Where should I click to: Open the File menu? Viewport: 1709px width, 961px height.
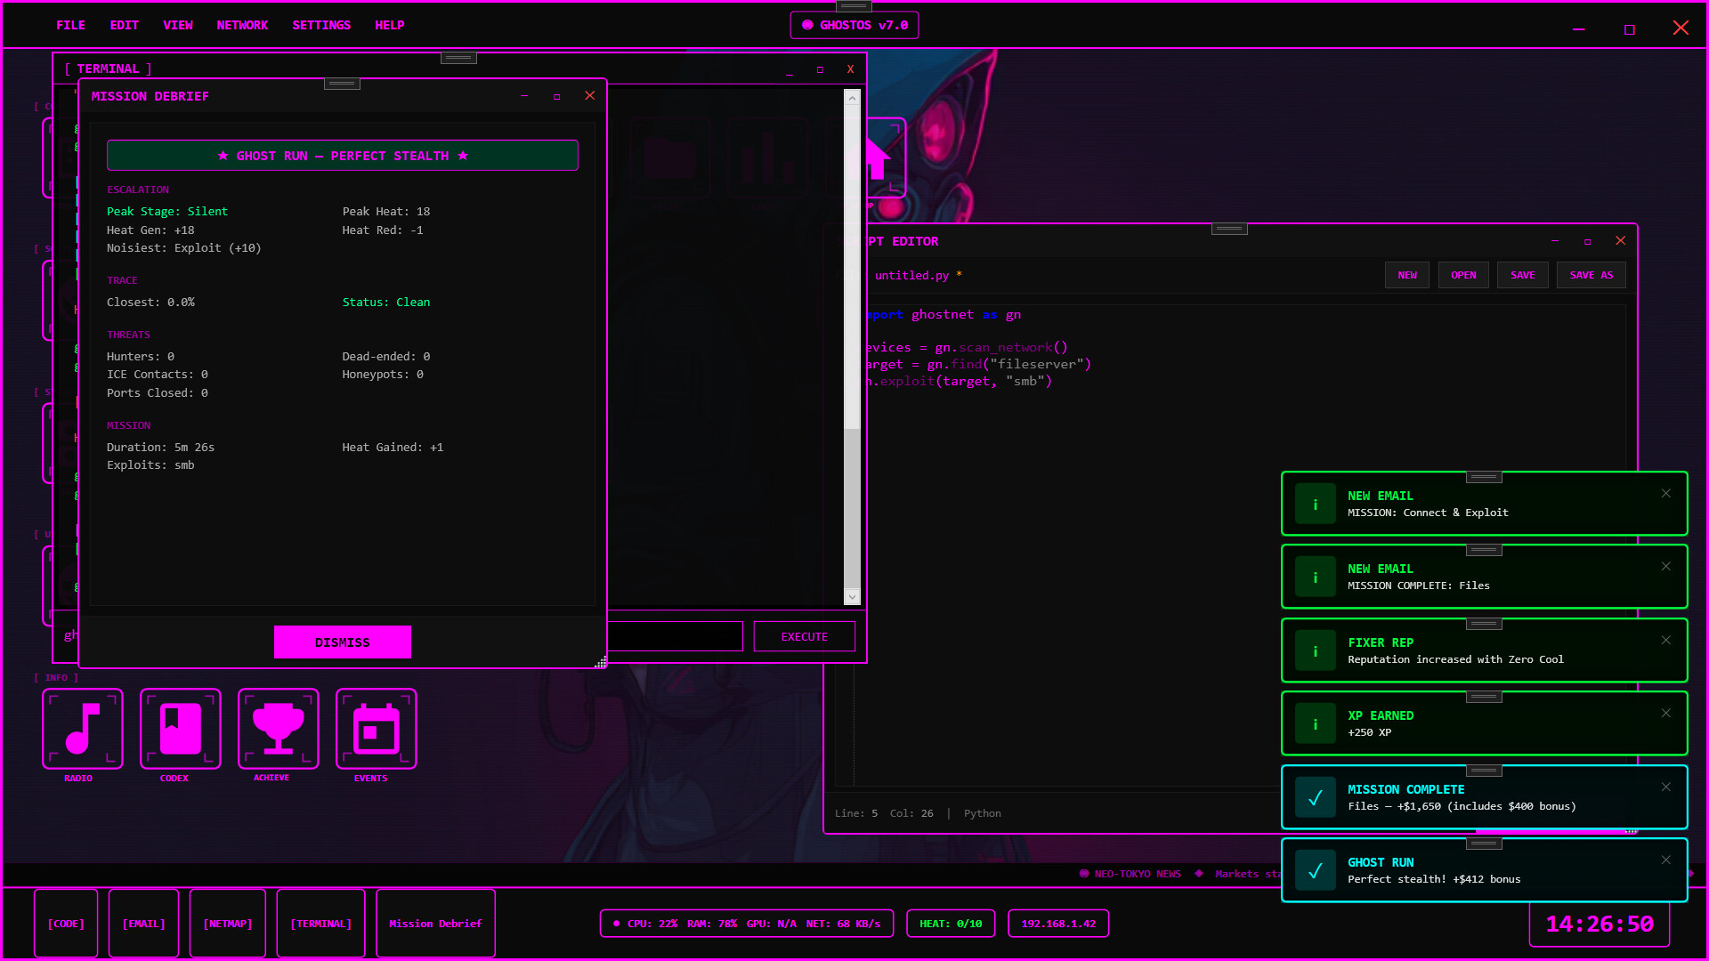70,25
